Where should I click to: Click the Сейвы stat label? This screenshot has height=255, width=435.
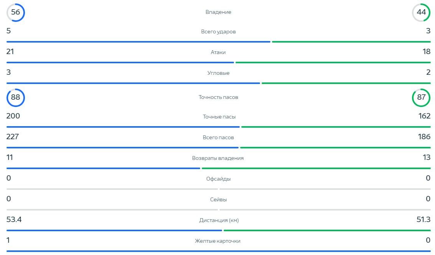(x=218, y=199)
